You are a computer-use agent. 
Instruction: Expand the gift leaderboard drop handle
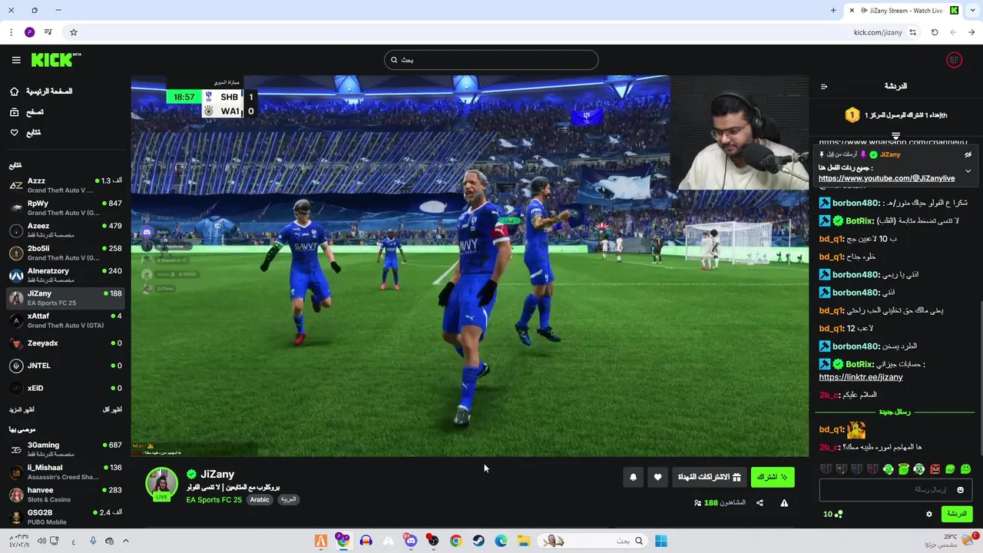pyautogui.click(x=895, y=135)
